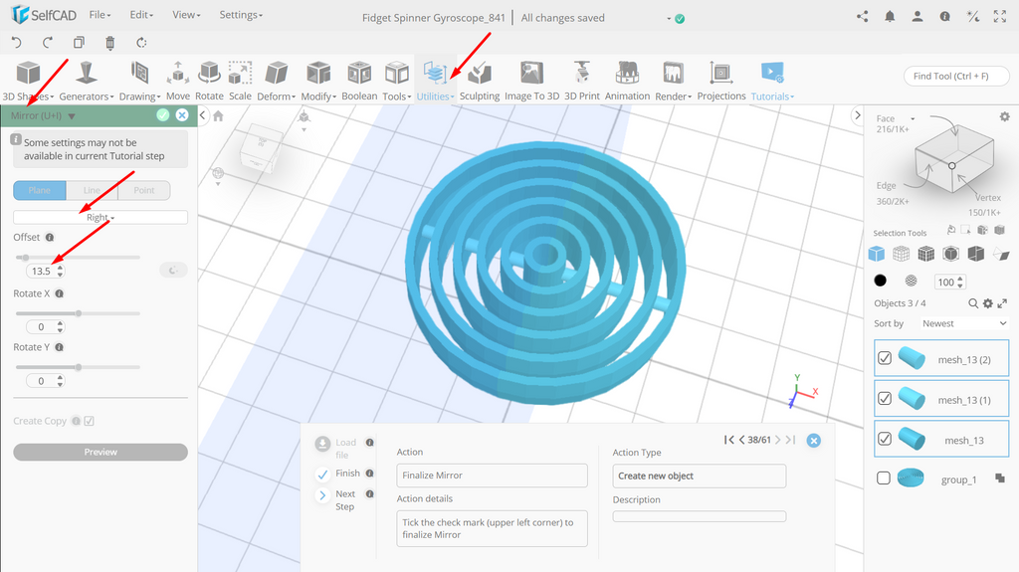
Task: Select the Image To 3D tool
Action: tap(531, 81)
